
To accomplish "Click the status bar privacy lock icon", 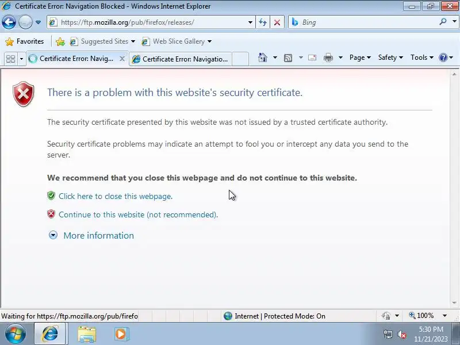I will (x=386, y=316).
